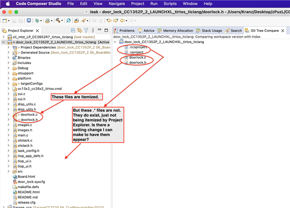Open the Edit menu
Image resolution: width=290 pixels, height=208 pixels.
83,4
